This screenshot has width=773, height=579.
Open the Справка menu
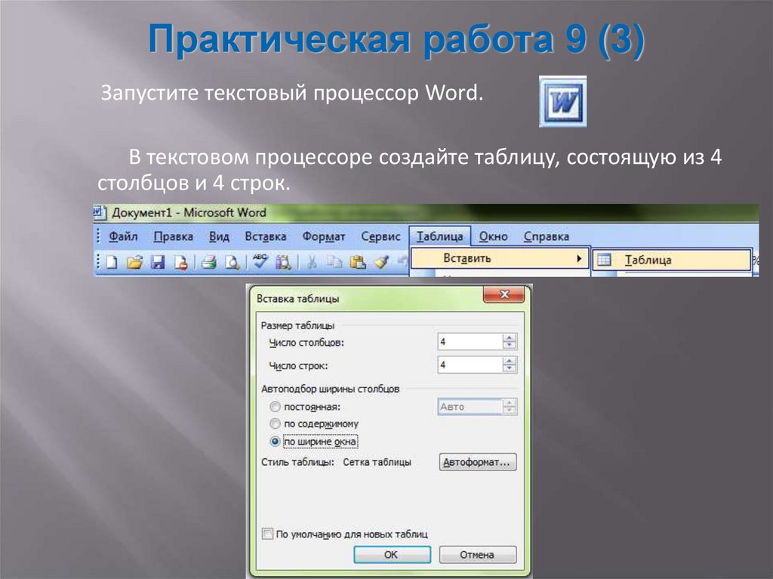pos(547,237)
